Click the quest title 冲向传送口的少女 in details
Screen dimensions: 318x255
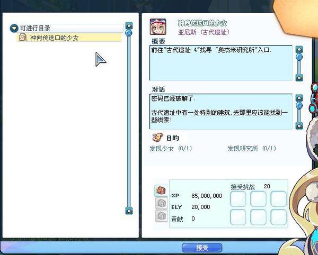tap(202, 23)
